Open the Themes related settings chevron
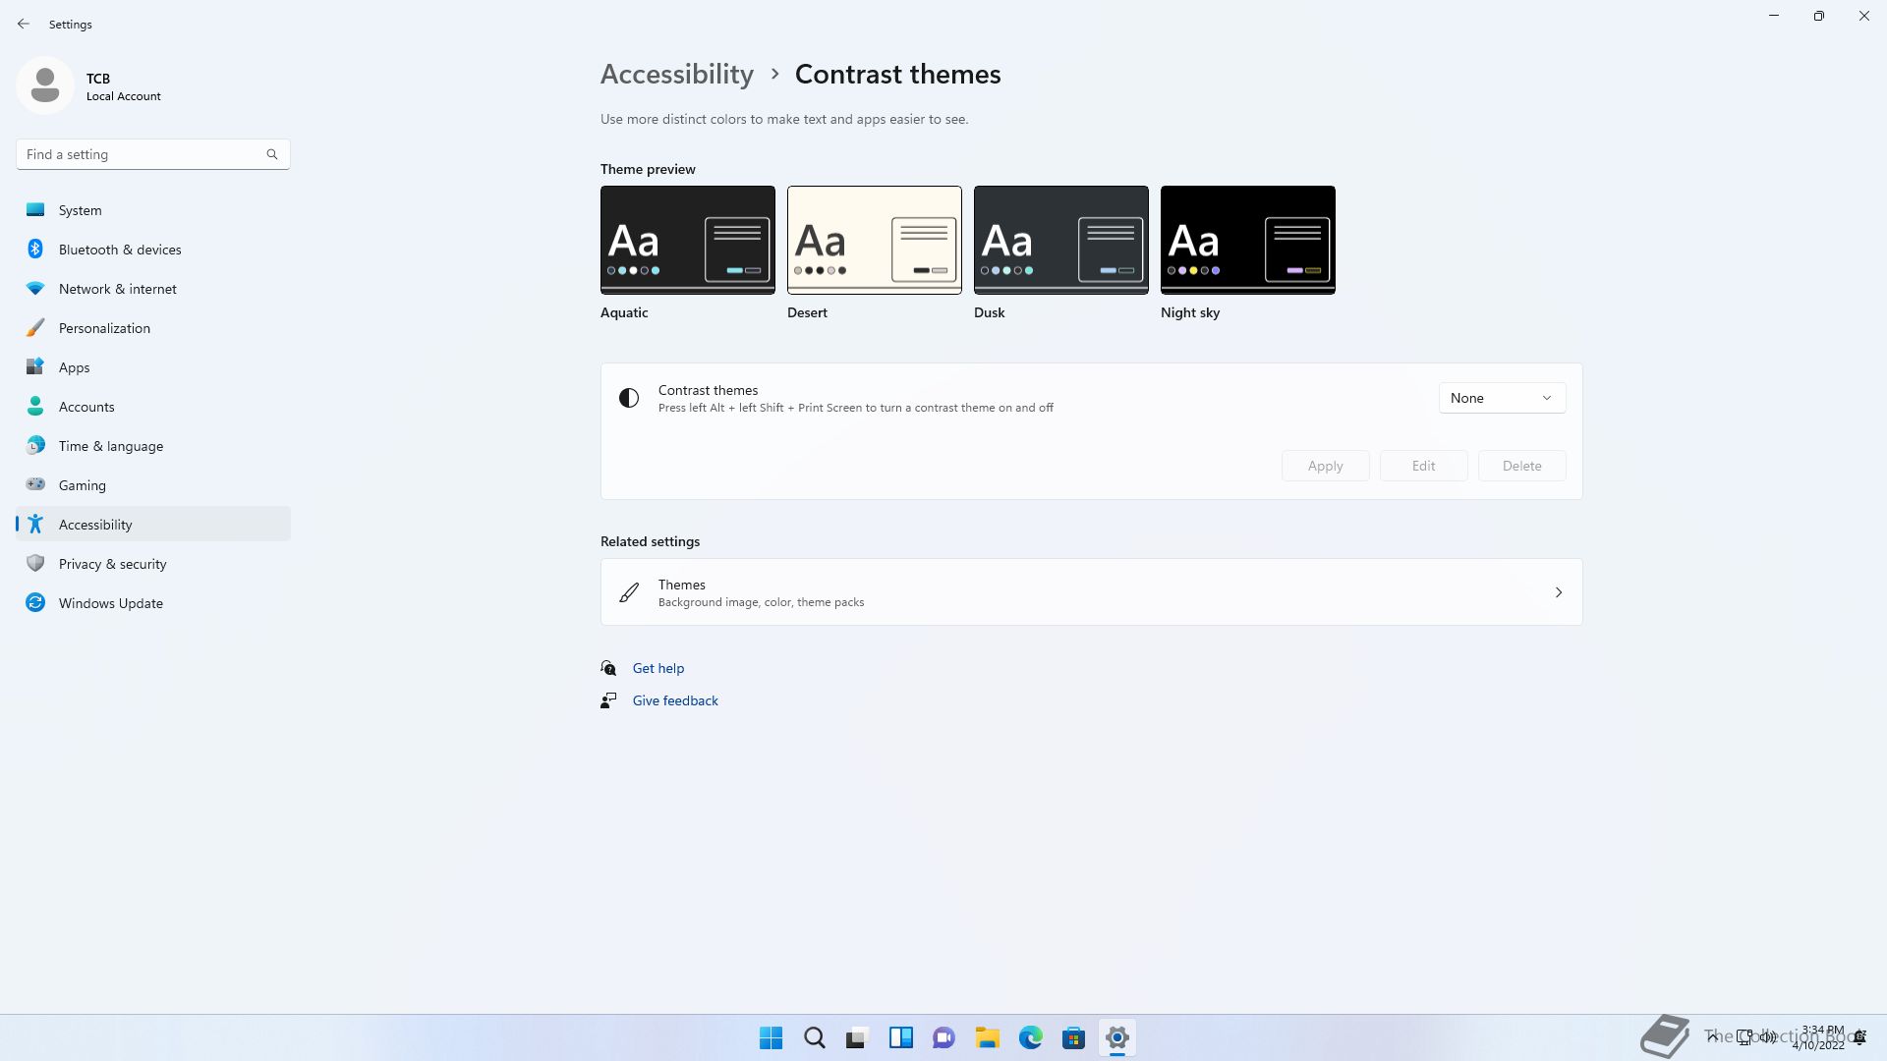This screenshot has height=1061, width=1887. pyautogui.click(x=1558, y=592)
